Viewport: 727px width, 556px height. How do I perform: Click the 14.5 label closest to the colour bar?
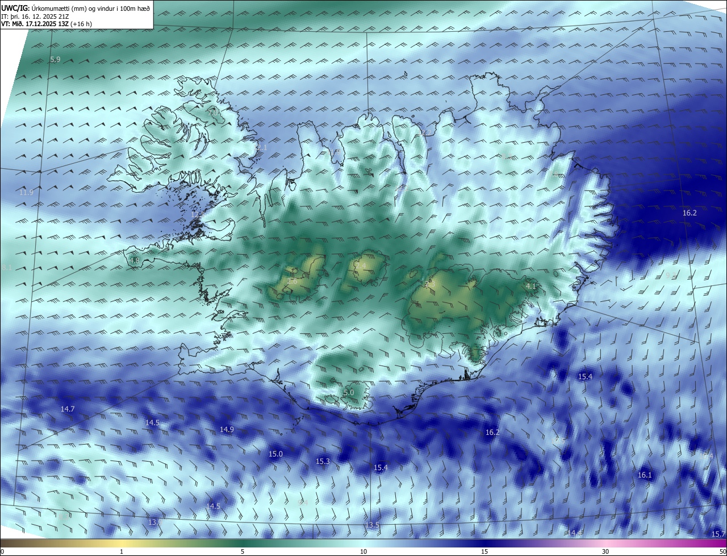pos(213,506)
